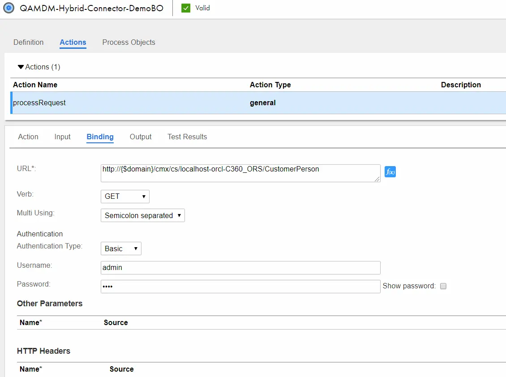Click the Valid status label
This screenshot has width=506, height=377.
tap(202, 8)
